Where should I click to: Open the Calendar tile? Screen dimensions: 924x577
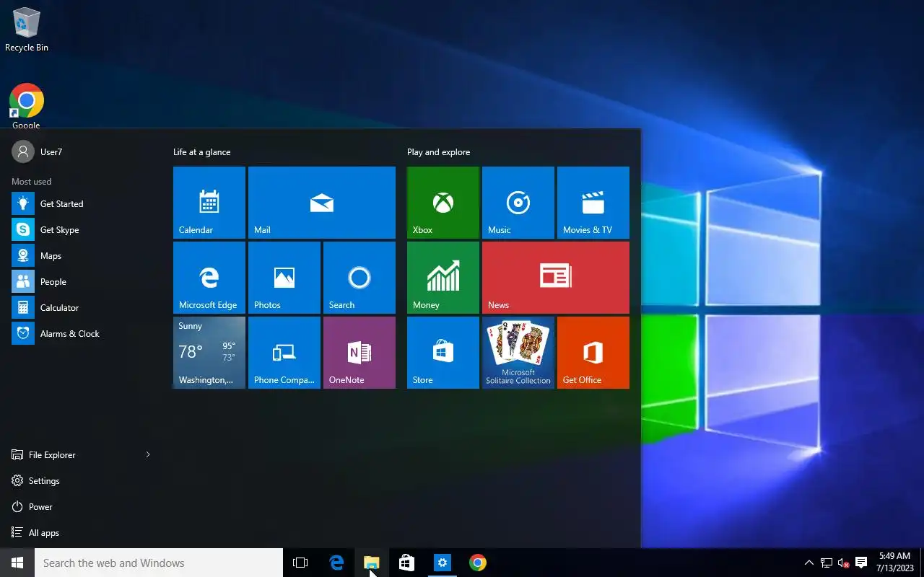coord(209,203)
